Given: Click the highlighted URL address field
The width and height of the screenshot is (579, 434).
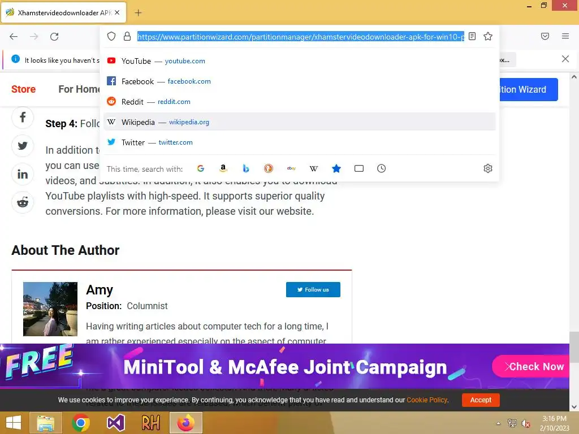Looking at the screenshot, I should coord(301,37).
